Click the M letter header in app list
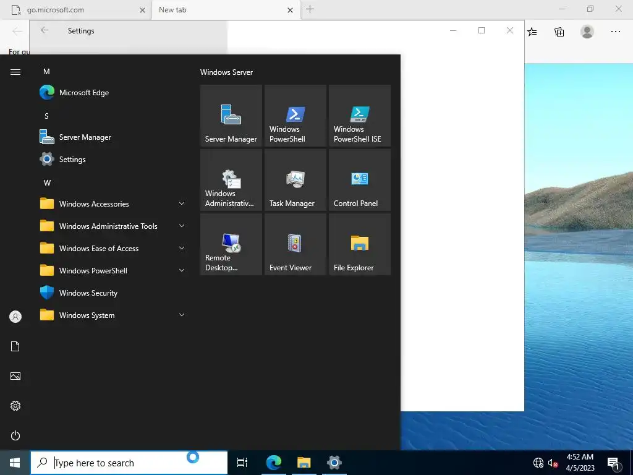 click(x=46, y=72)
